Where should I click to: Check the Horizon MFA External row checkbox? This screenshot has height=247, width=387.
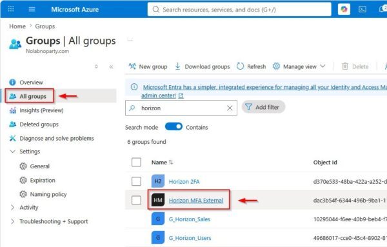coord(136,200)
